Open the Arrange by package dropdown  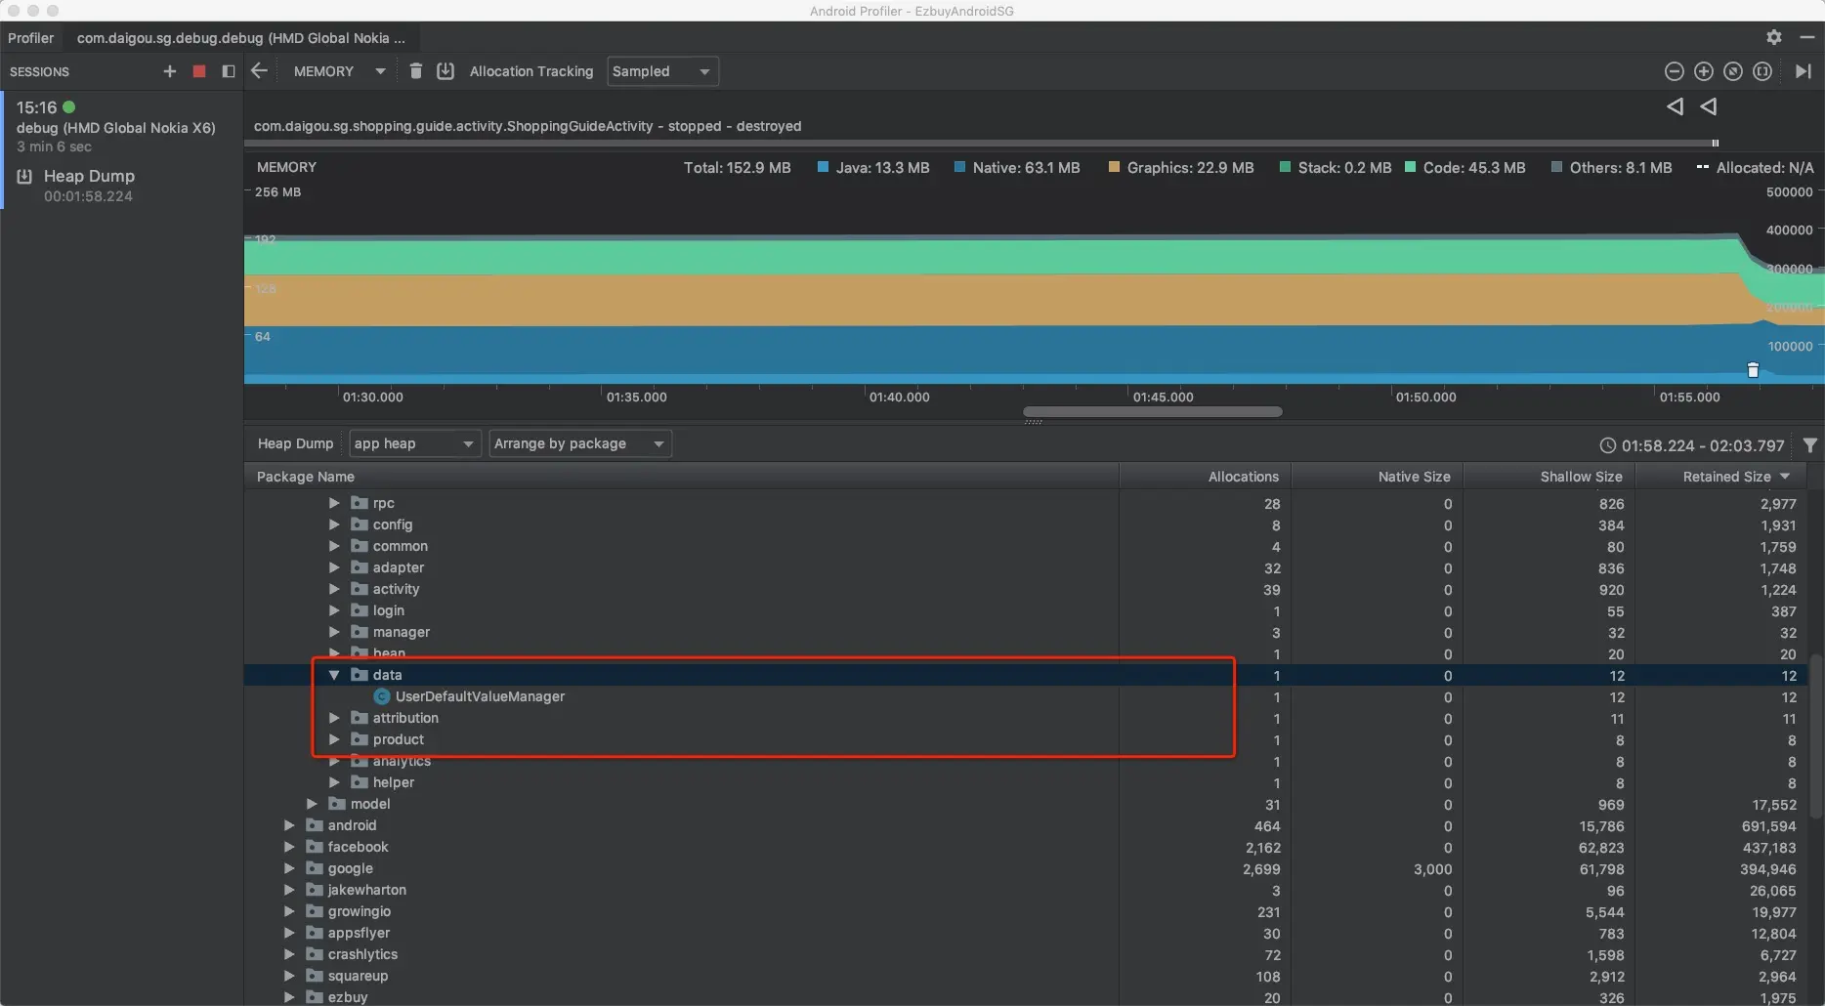click(x=580, y=443)
